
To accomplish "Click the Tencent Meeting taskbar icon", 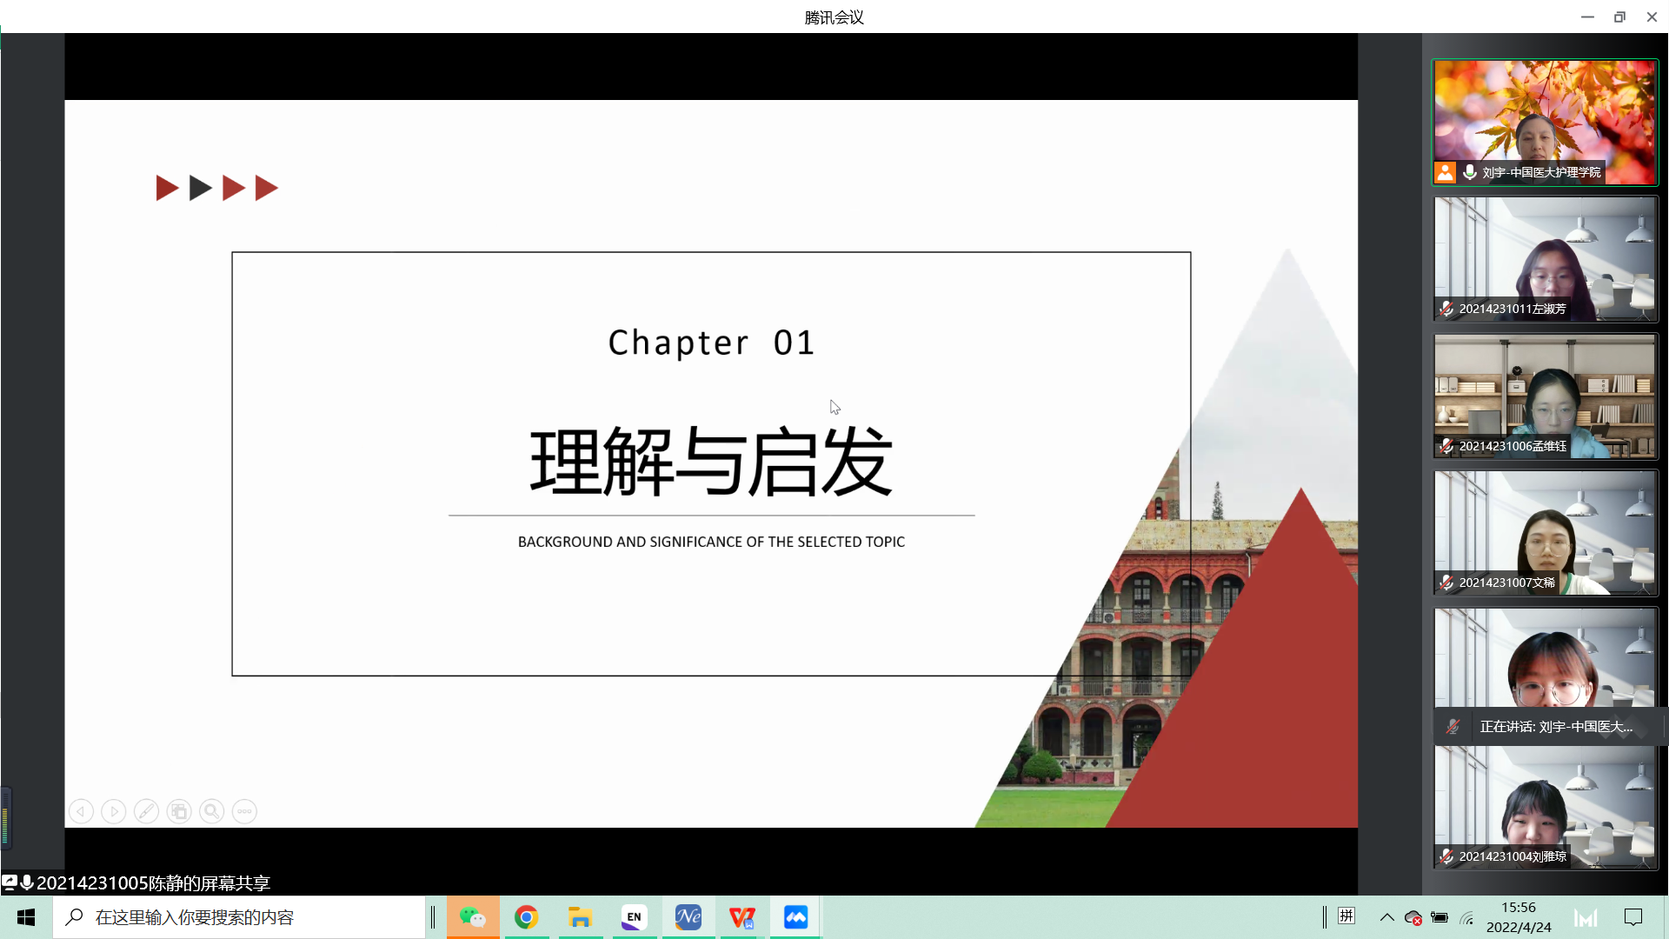I will tap(795, 917).
